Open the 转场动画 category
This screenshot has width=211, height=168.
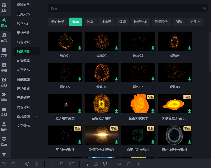point(23,42)
